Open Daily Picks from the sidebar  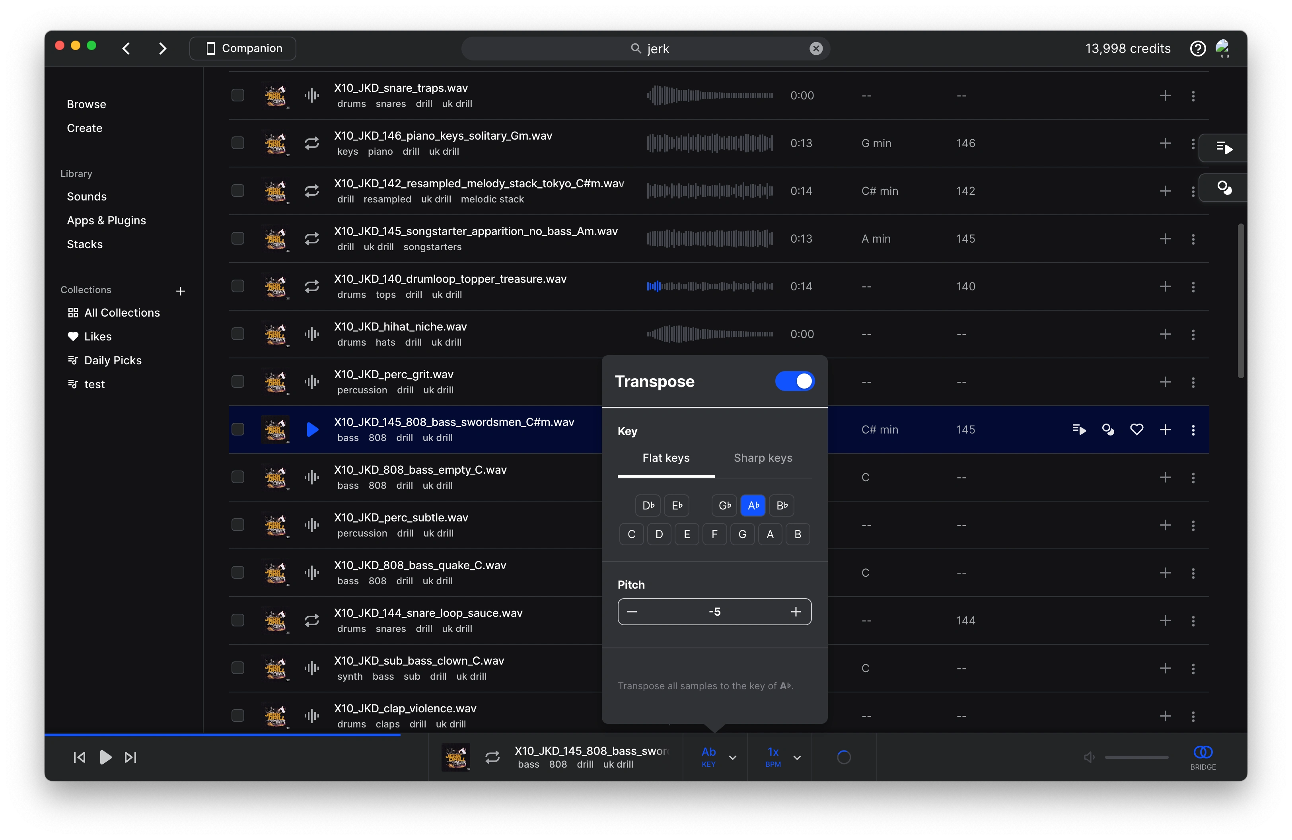click(x=111, y=360)
